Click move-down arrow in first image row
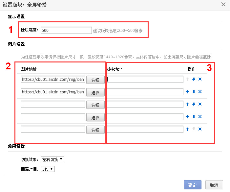This screenshot has height=192, width=230. [x=194, y=79]
